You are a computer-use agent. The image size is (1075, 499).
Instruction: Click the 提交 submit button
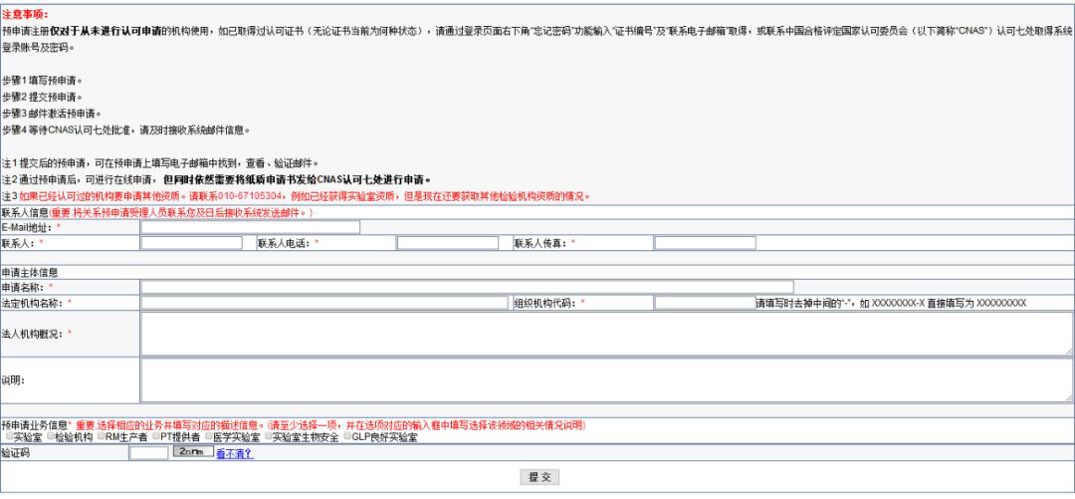point(538,477)
